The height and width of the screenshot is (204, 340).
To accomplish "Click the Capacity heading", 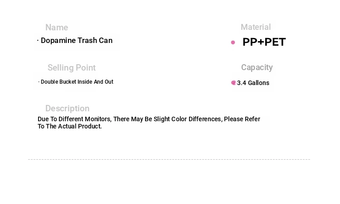I will 257,67.
